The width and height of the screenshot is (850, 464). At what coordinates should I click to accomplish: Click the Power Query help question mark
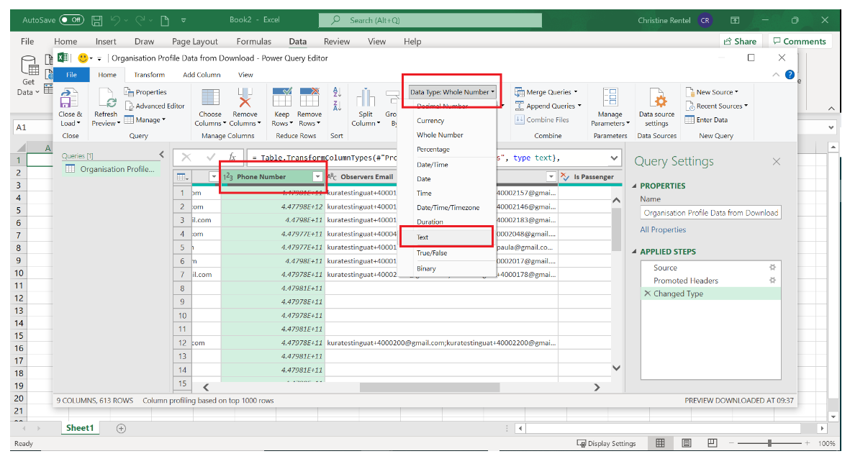coord(790,75)
